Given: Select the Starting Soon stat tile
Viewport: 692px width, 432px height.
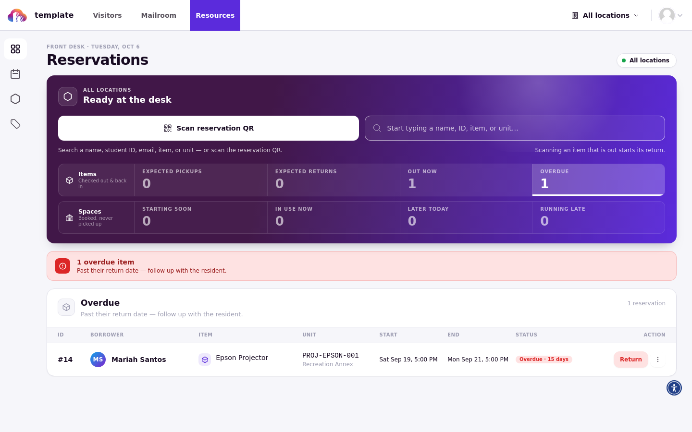Looking at the screenshot, I should click(201, 217).
